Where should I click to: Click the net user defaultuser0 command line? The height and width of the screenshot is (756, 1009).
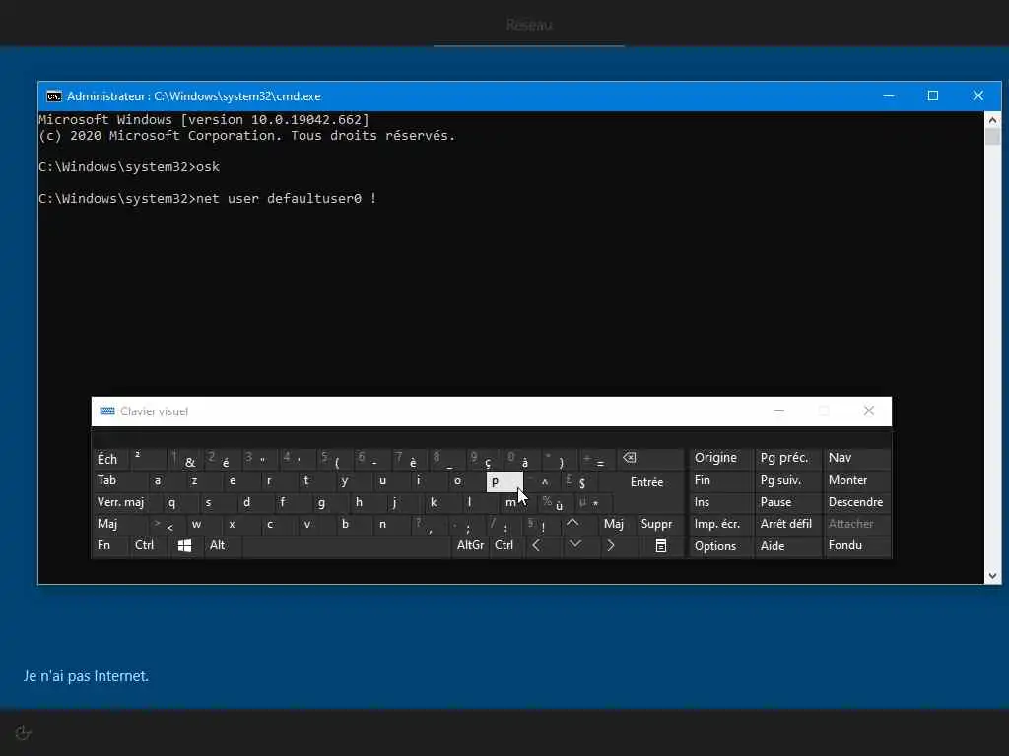tap(207, 199)
